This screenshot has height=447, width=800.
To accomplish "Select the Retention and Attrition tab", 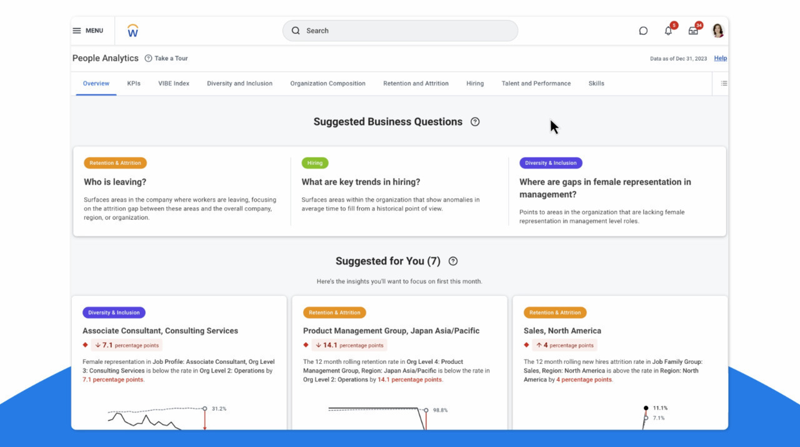I will pyautogui.click(x=416, y=83).
